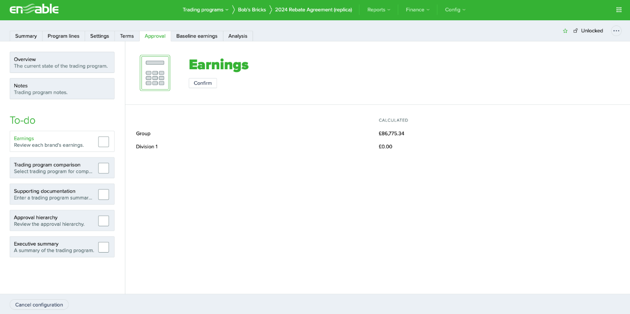Screen dimensions: 630x314
Task: Switch to the Program lines tab
Action: tap(63, 36)
